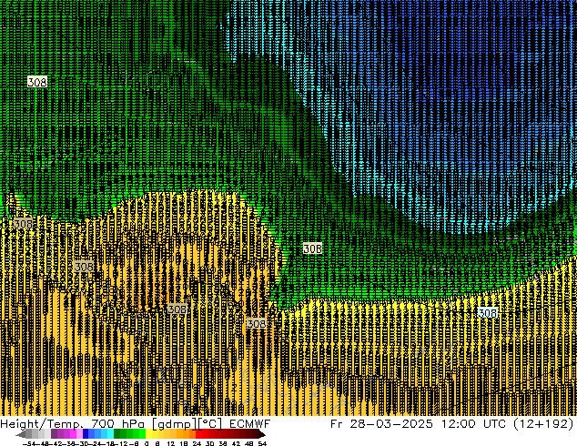The height and width of the screenshot is (446, 577).
Task: Click the dark maroon arrow at legend's warm end
Action: click(x=262, y=434)
